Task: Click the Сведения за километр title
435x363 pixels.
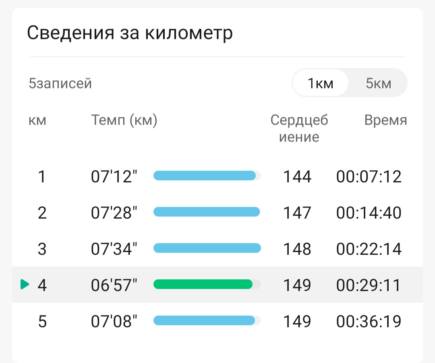Action: tap(130, 33)
